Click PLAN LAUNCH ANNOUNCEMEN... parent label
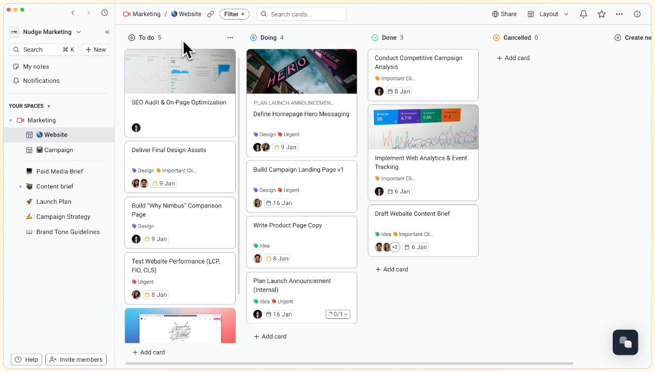 tap(294, 103)
